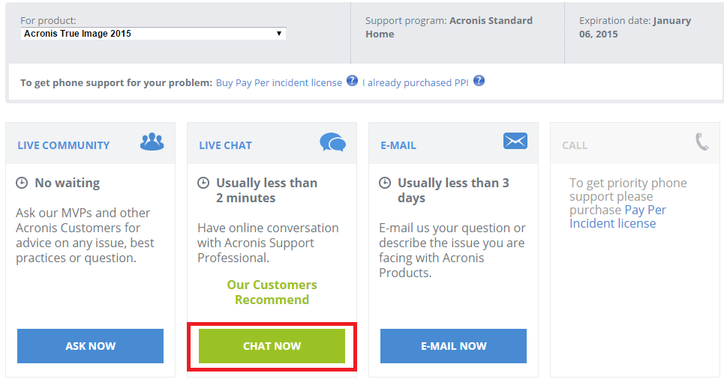Click clock icon beside Usually less than 2 minutes

tap(203, 183)
